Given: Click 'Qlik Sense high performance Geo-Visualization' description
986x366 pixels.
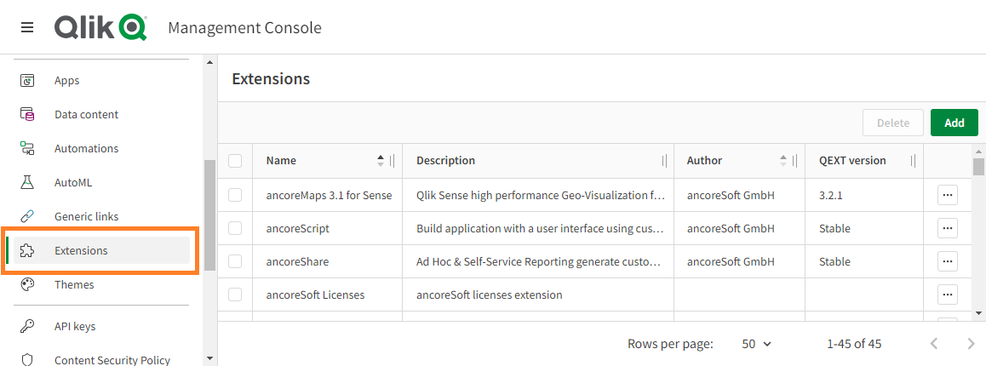Looking at the screenshot, I should tap(540, 196).
